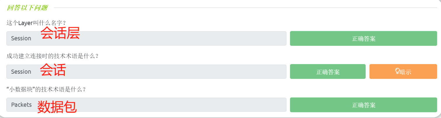441x118 pixels.
Task: Select the question about “小数据块” terminology
Action: 46,89
